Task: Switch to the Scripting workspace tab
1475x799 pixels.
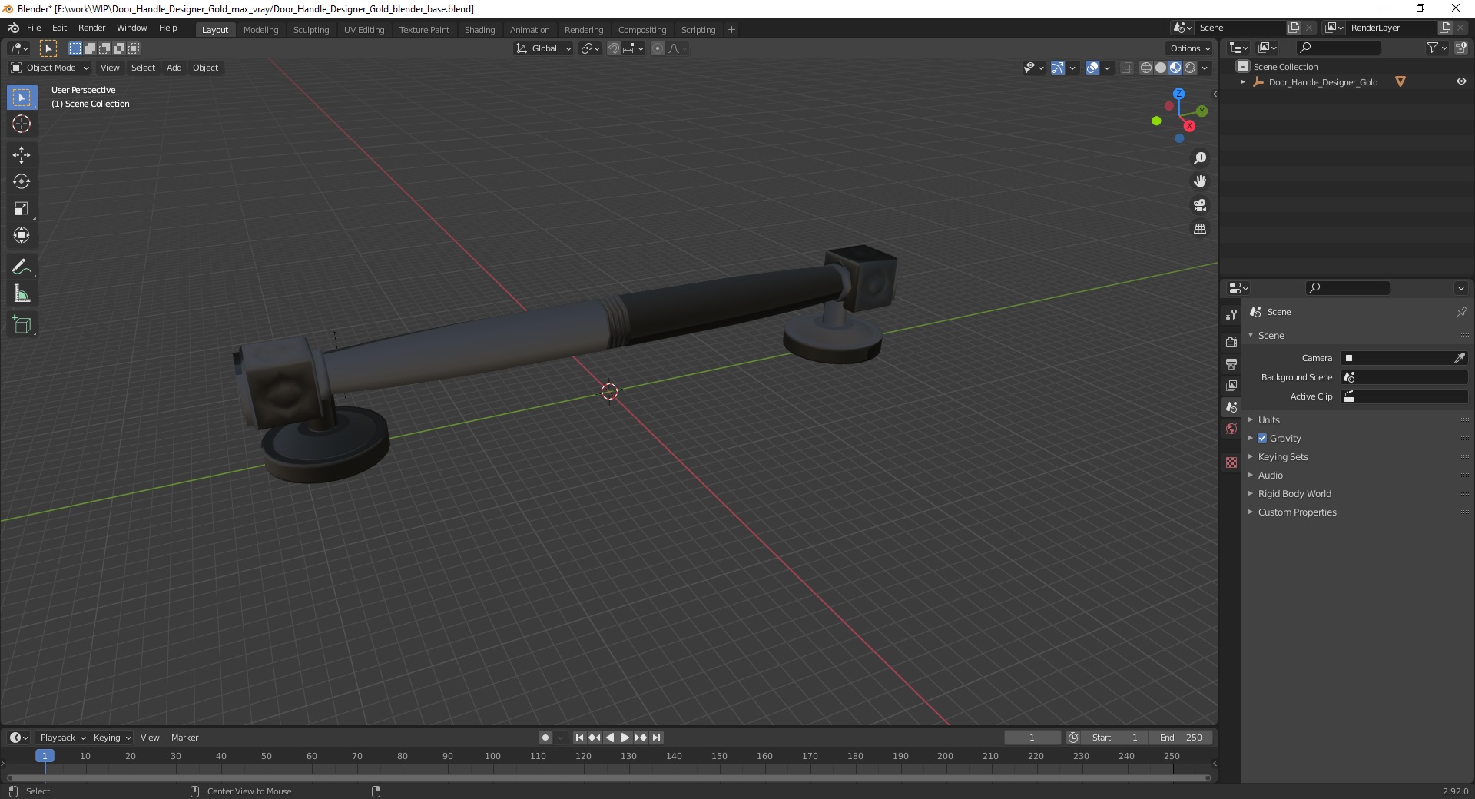Action: tap(698, 30)
